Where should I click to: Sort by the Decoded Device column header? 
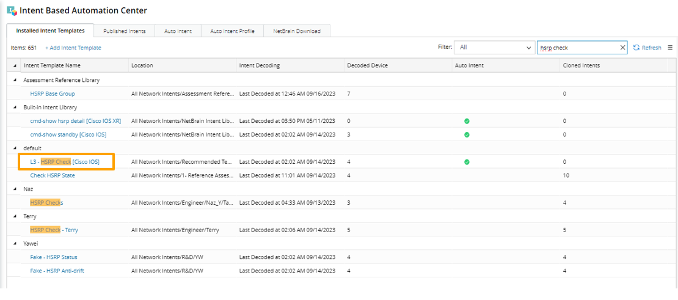[367, 65]
